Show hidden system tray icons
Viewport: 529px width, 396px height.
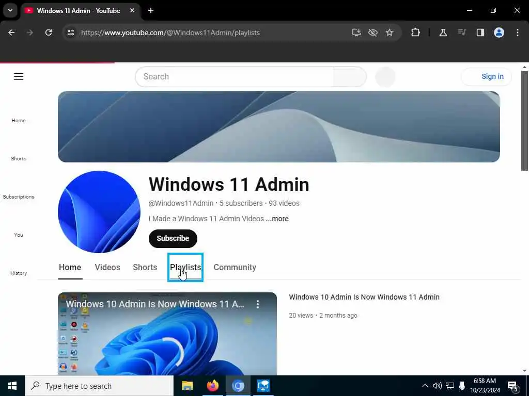click(x=425, y=386)
